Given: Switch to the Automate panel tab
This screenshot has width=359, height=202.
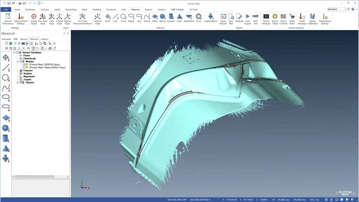Looking at the screenshot, I should [6, 39].
